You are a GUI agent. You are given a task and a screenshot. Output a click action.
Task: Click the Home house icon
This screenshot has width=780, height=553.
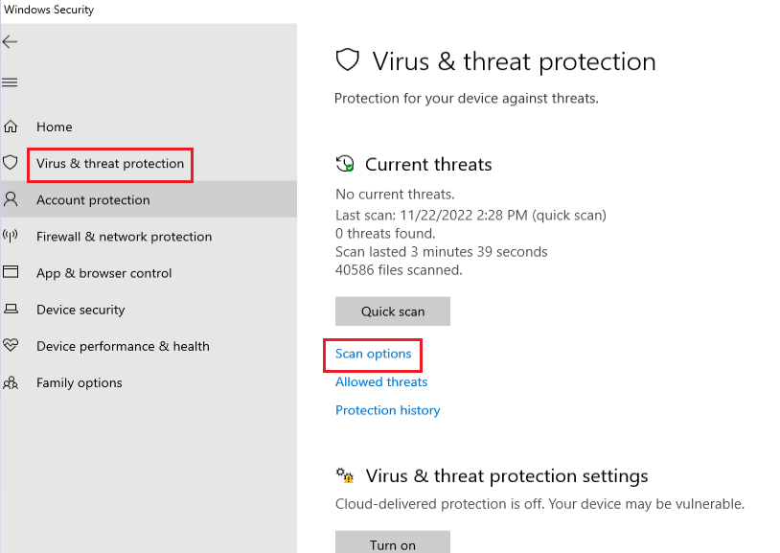coord(11,127)
